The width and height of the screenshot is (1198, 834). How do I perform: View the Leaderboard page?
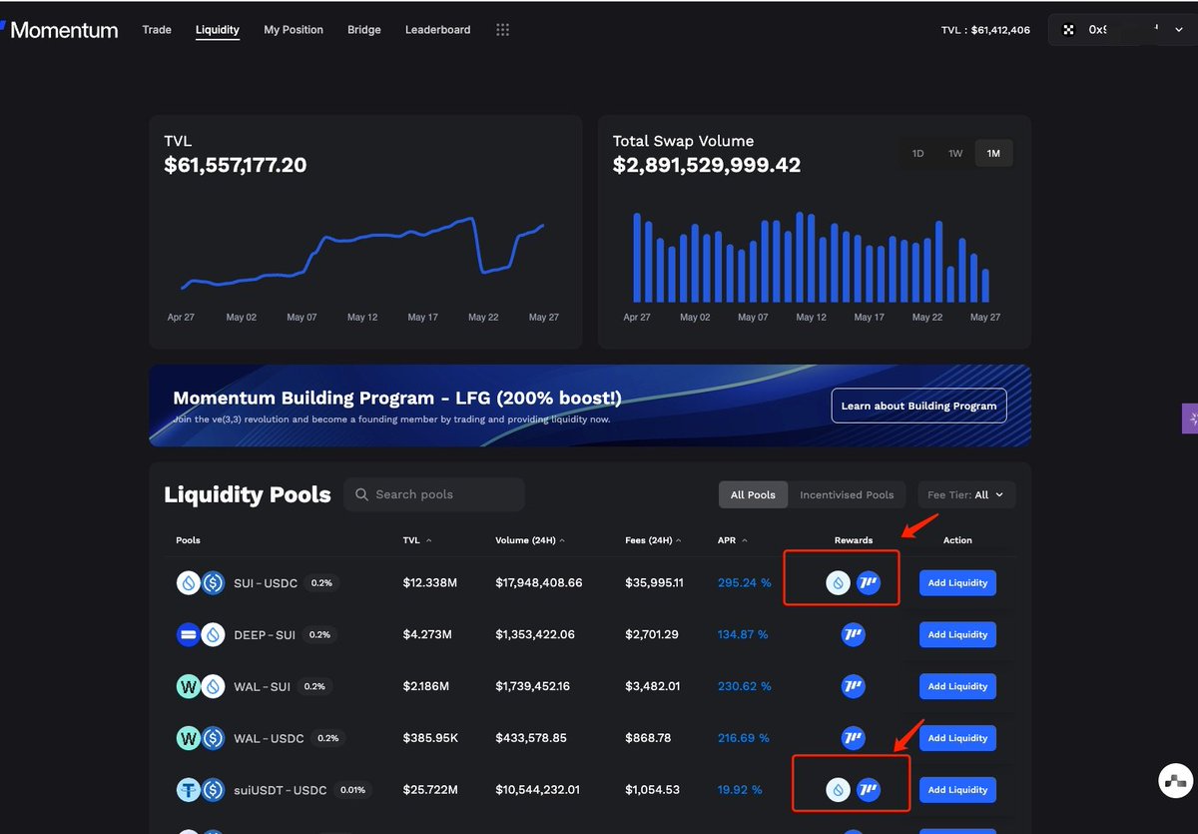[438, 30]
